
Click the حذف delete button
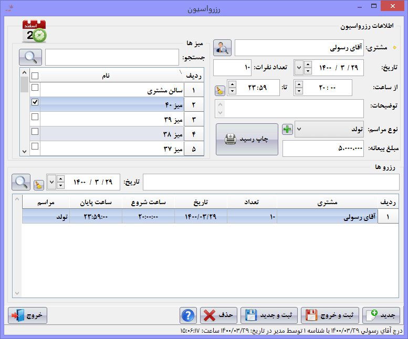tap(218, 315)
